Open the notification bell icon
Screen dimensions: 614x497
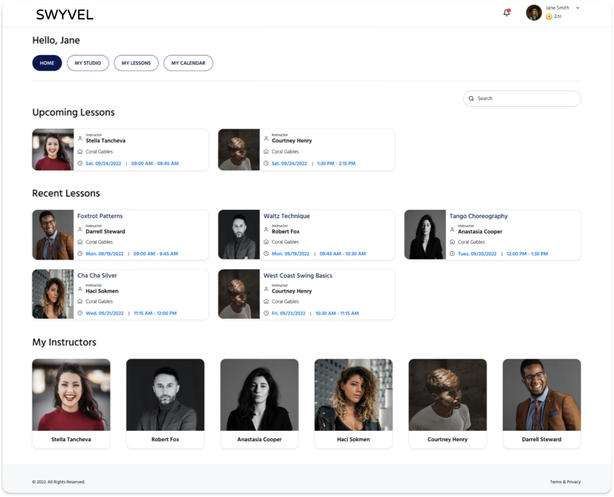[506, 13]
